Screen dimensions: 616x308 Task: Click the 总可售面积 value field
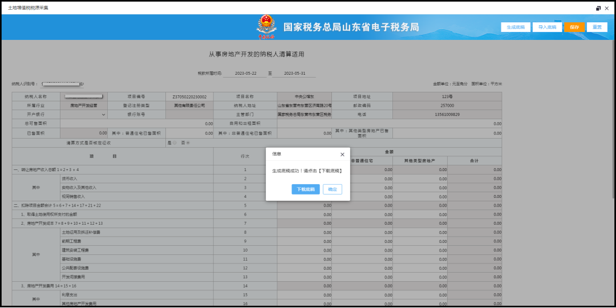137,123
